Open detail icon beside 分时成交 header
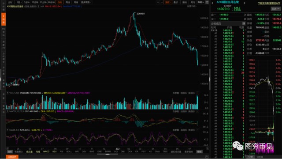 pos(244,23)
